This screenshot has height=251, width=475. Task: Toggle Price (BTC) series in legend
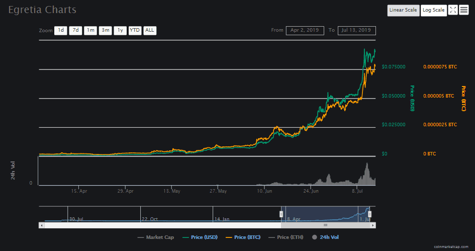tap(243, 237)
